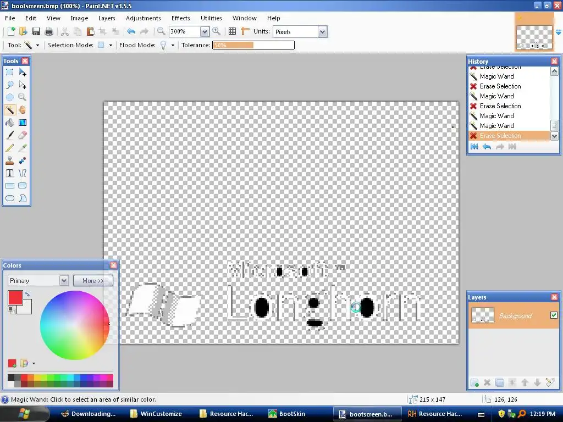Open the File menu
Image resolution: width=563 pixels, height=422 pixels.
(10, 18)
